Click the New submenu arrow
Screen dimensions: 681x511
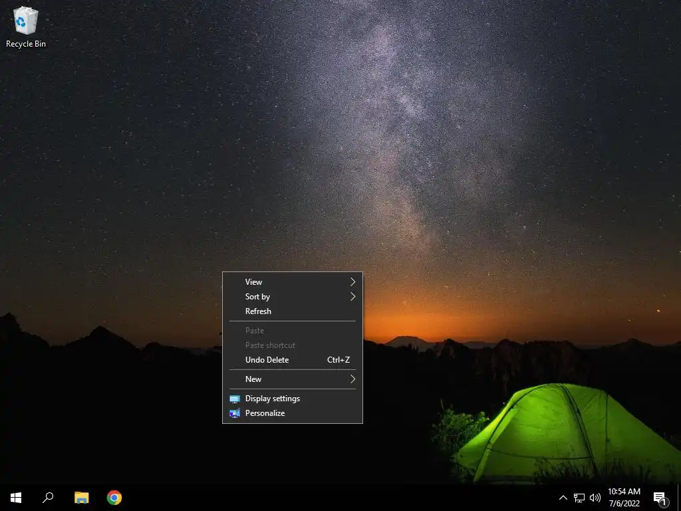point(352,379)
